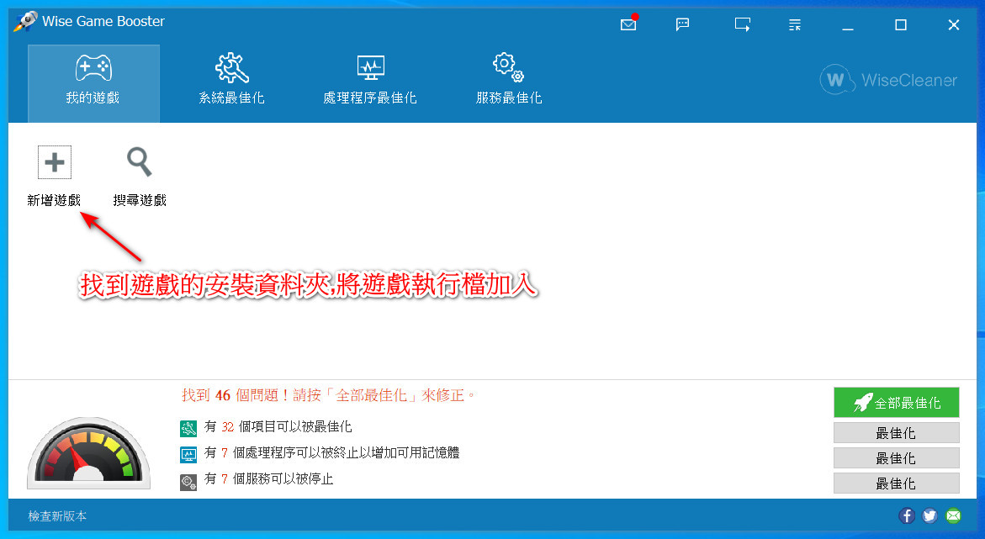This screenshot has width=985, height=539.
Task: Click text 有 7 個服務可以被停止
Action: 269,478
